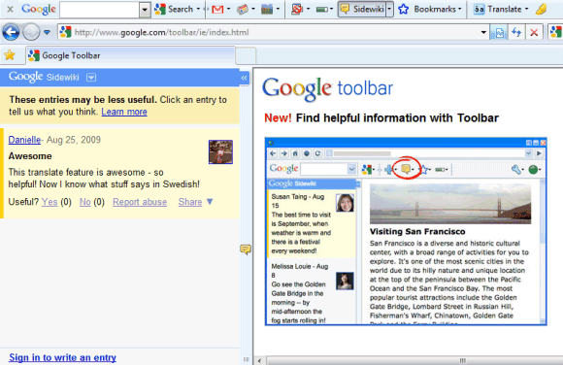
Task: Click the Sidewiki demo screenshot image
Action: [x=406, y=231]
